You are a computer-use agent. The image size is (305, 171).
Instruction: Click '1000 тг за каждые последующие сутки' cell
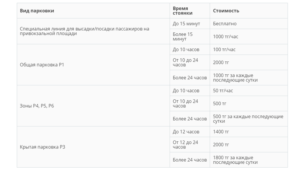point(249,77)
